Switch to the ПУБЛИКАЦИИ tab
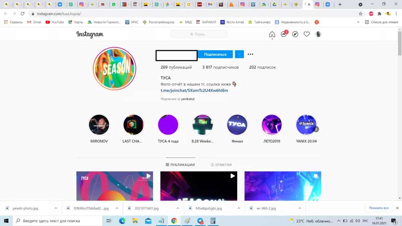The width and height of the screenshot is (402, 226). pyautogui.click(x=180, y=165)
